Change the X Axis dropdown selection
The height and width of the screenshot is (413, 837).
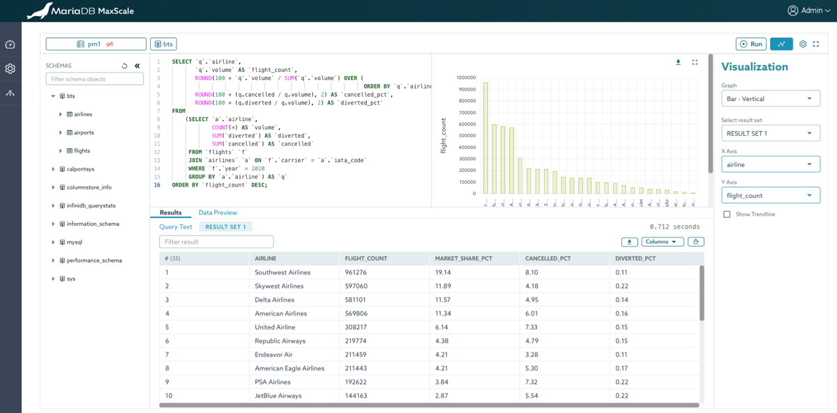(x=770, y=163)
